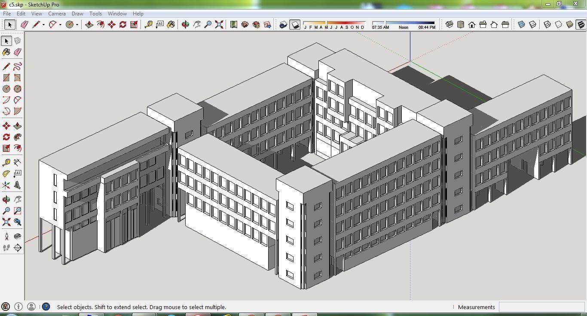Toggle Shadows display on or off
The width and height of the screenshot is (587, 316).
coord(295,24)
